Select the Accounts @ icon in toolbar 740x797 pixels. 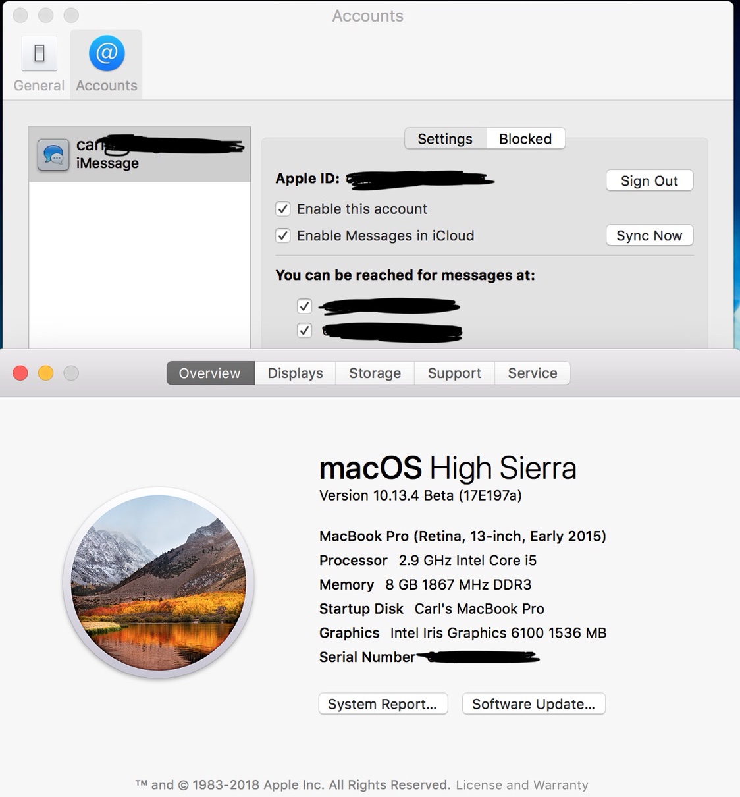click(107, 53)
